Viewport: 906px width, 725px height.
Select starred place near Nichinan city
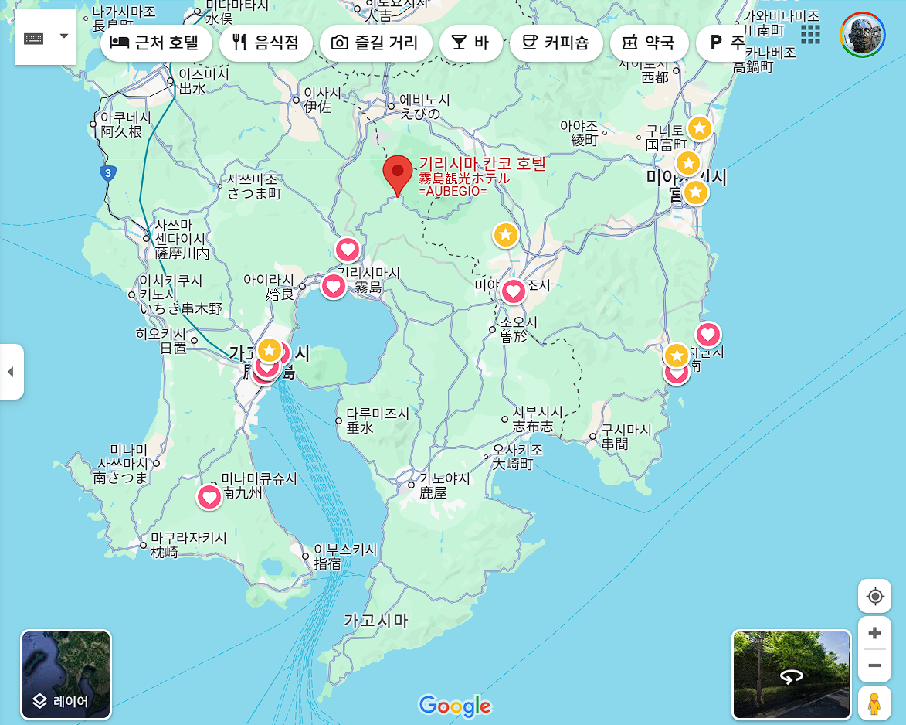pos(677,356)
